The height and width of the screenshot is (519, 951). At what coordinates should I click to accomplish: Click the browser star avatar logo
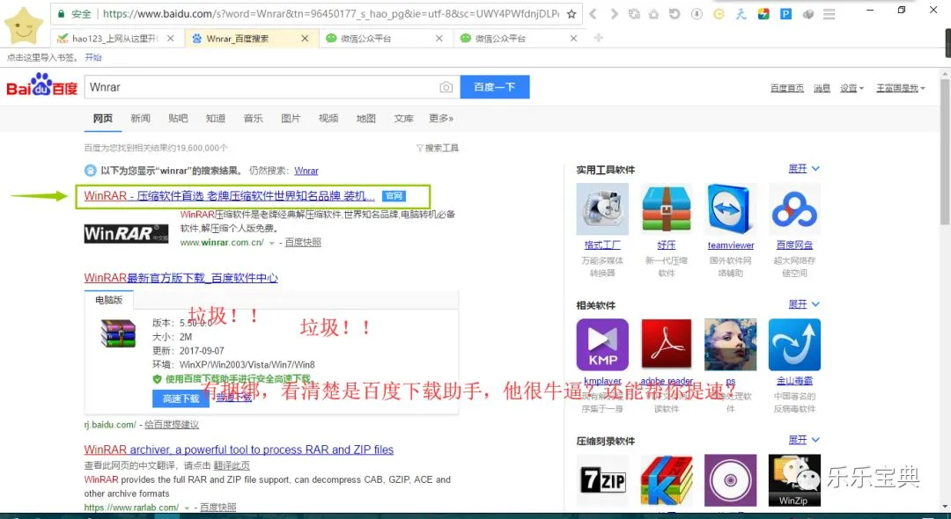(24, 26)
